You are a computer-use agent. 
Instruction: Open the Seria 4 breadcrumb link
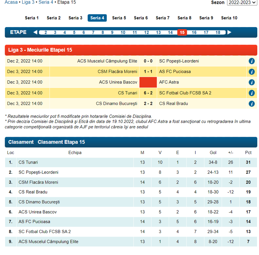click(46, 2)
